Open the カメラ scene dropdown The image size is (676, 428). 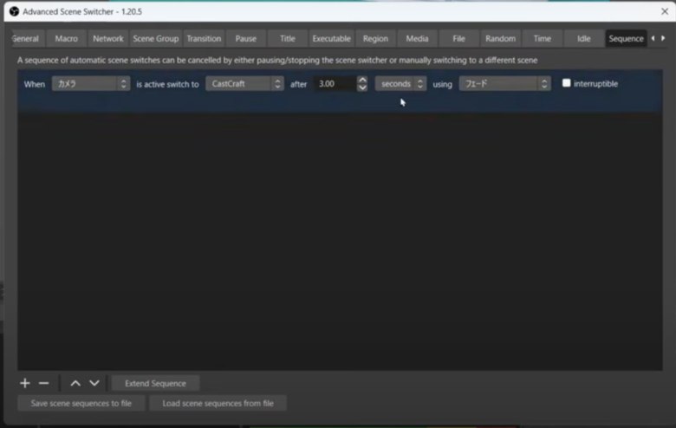pos(90,84)
